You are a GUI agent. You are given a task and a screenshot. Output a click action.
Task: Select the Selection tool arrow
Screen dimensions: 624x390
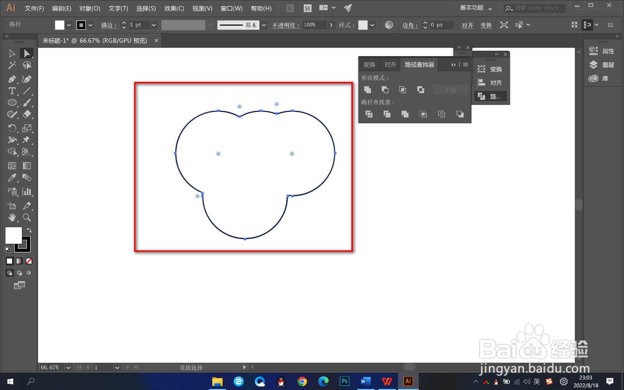tap(12, 53)
